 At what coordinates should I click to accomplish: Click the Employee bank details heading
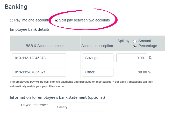(30, 29)
